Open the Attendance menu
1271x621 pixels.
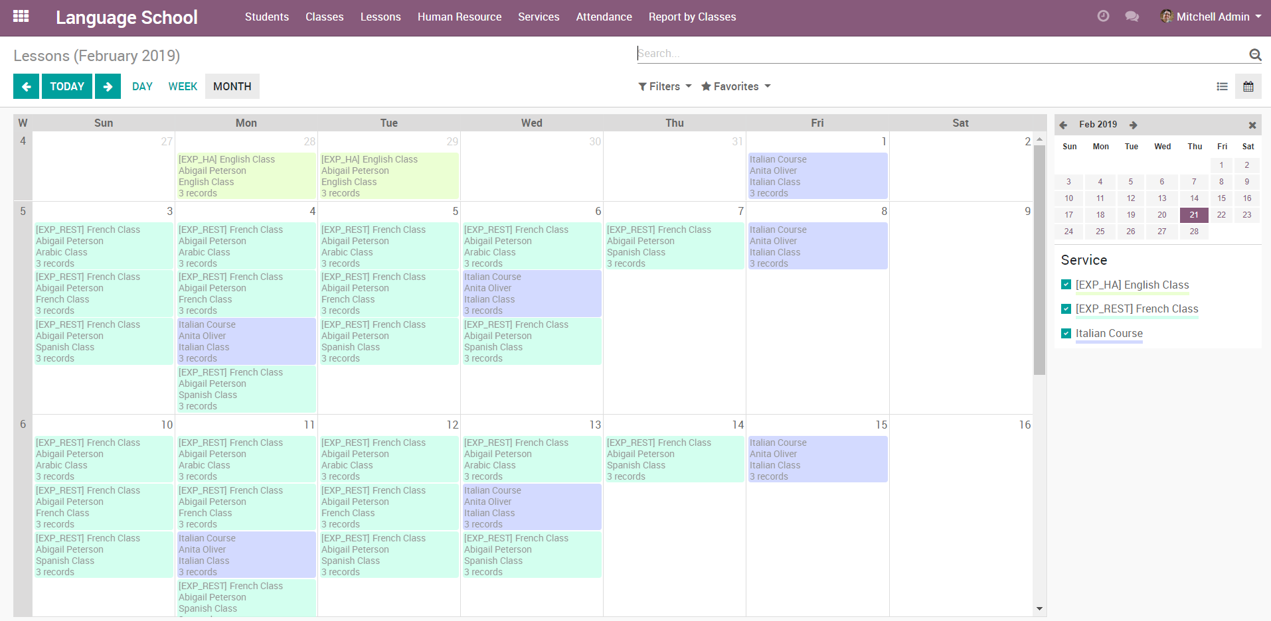604,17
